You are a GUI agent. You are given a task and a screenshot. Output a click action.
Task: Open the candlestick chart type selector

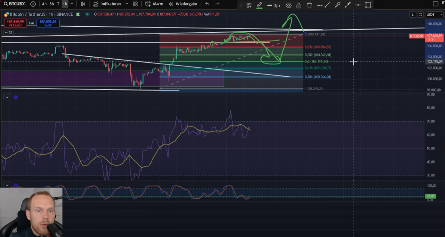point(83,4)
